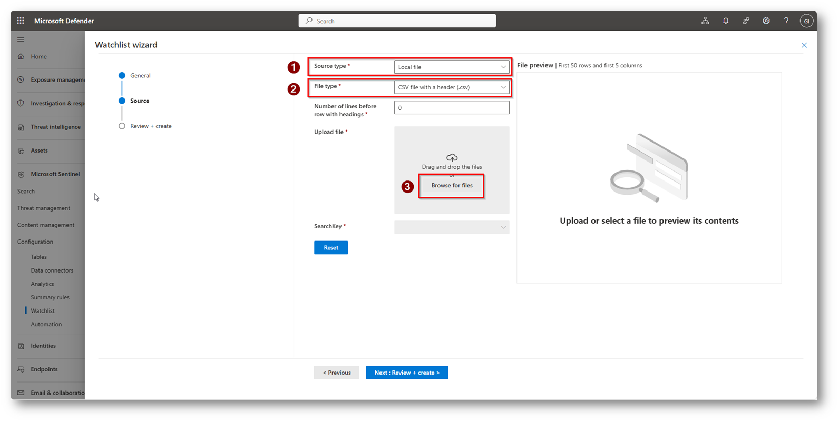Go to the General wizard step
The image size is (839, 422).
pos(135,76)
